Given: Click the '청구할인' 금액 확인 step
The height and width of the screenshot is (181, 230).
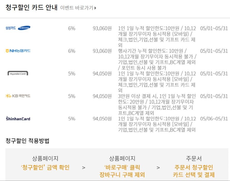Looking at the screenshot, I should tap(45, 167).
